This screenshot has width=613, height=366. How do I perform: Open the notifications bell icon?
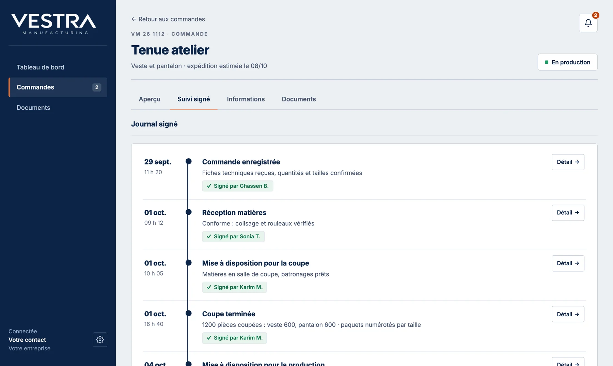coord(588,23)
